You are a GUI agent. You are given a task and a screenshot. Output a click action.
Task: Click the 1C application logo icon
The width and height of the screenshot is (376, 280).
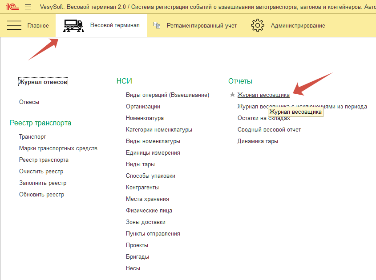coord(12,7)
